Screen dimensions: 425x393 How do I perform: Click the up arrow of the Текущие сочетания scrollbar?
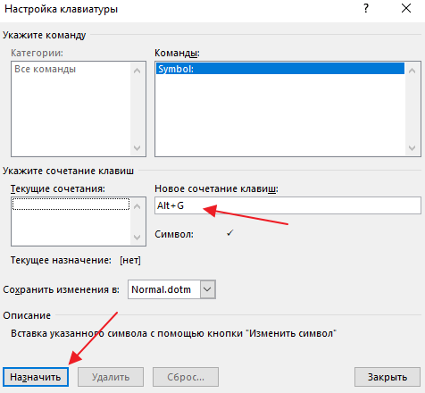(137, 206)
